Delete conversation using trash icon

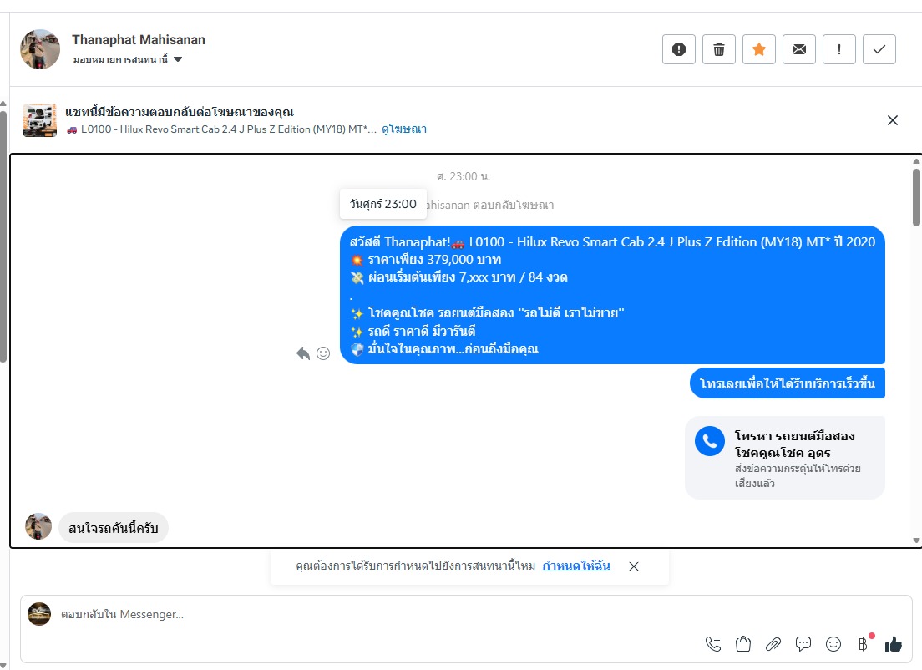[718, 49]
